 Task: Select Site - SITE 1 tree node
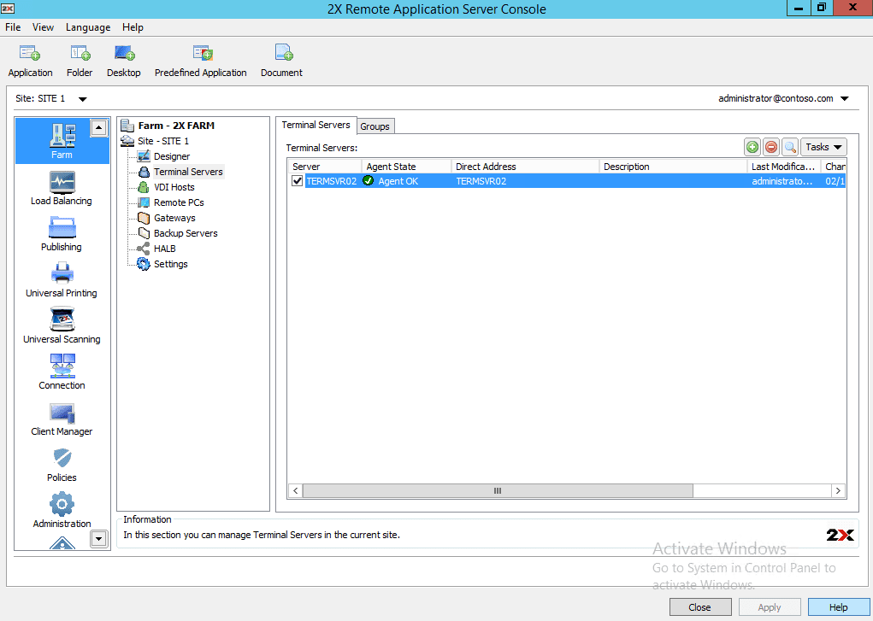[163, 141]
